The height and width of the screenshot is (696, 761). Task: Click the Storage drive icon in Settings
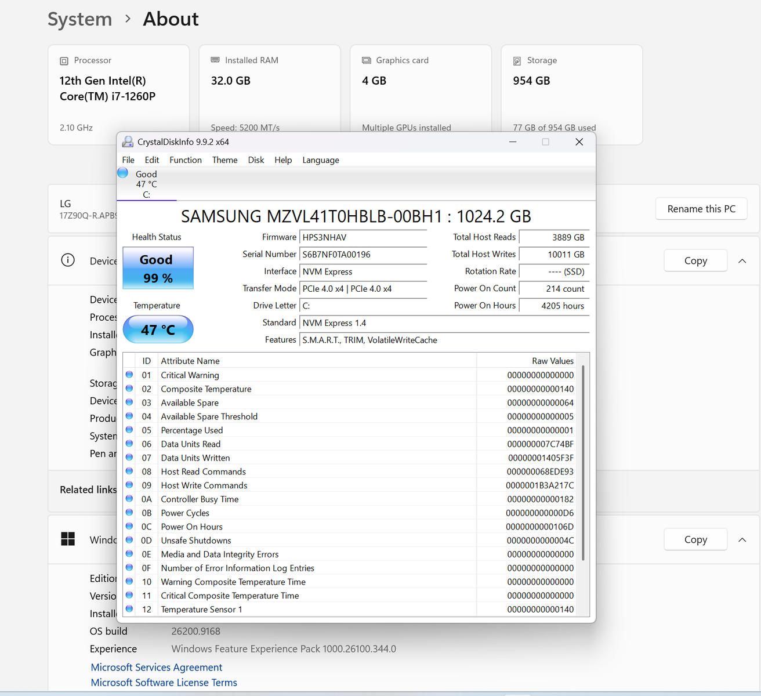[517, 61]
